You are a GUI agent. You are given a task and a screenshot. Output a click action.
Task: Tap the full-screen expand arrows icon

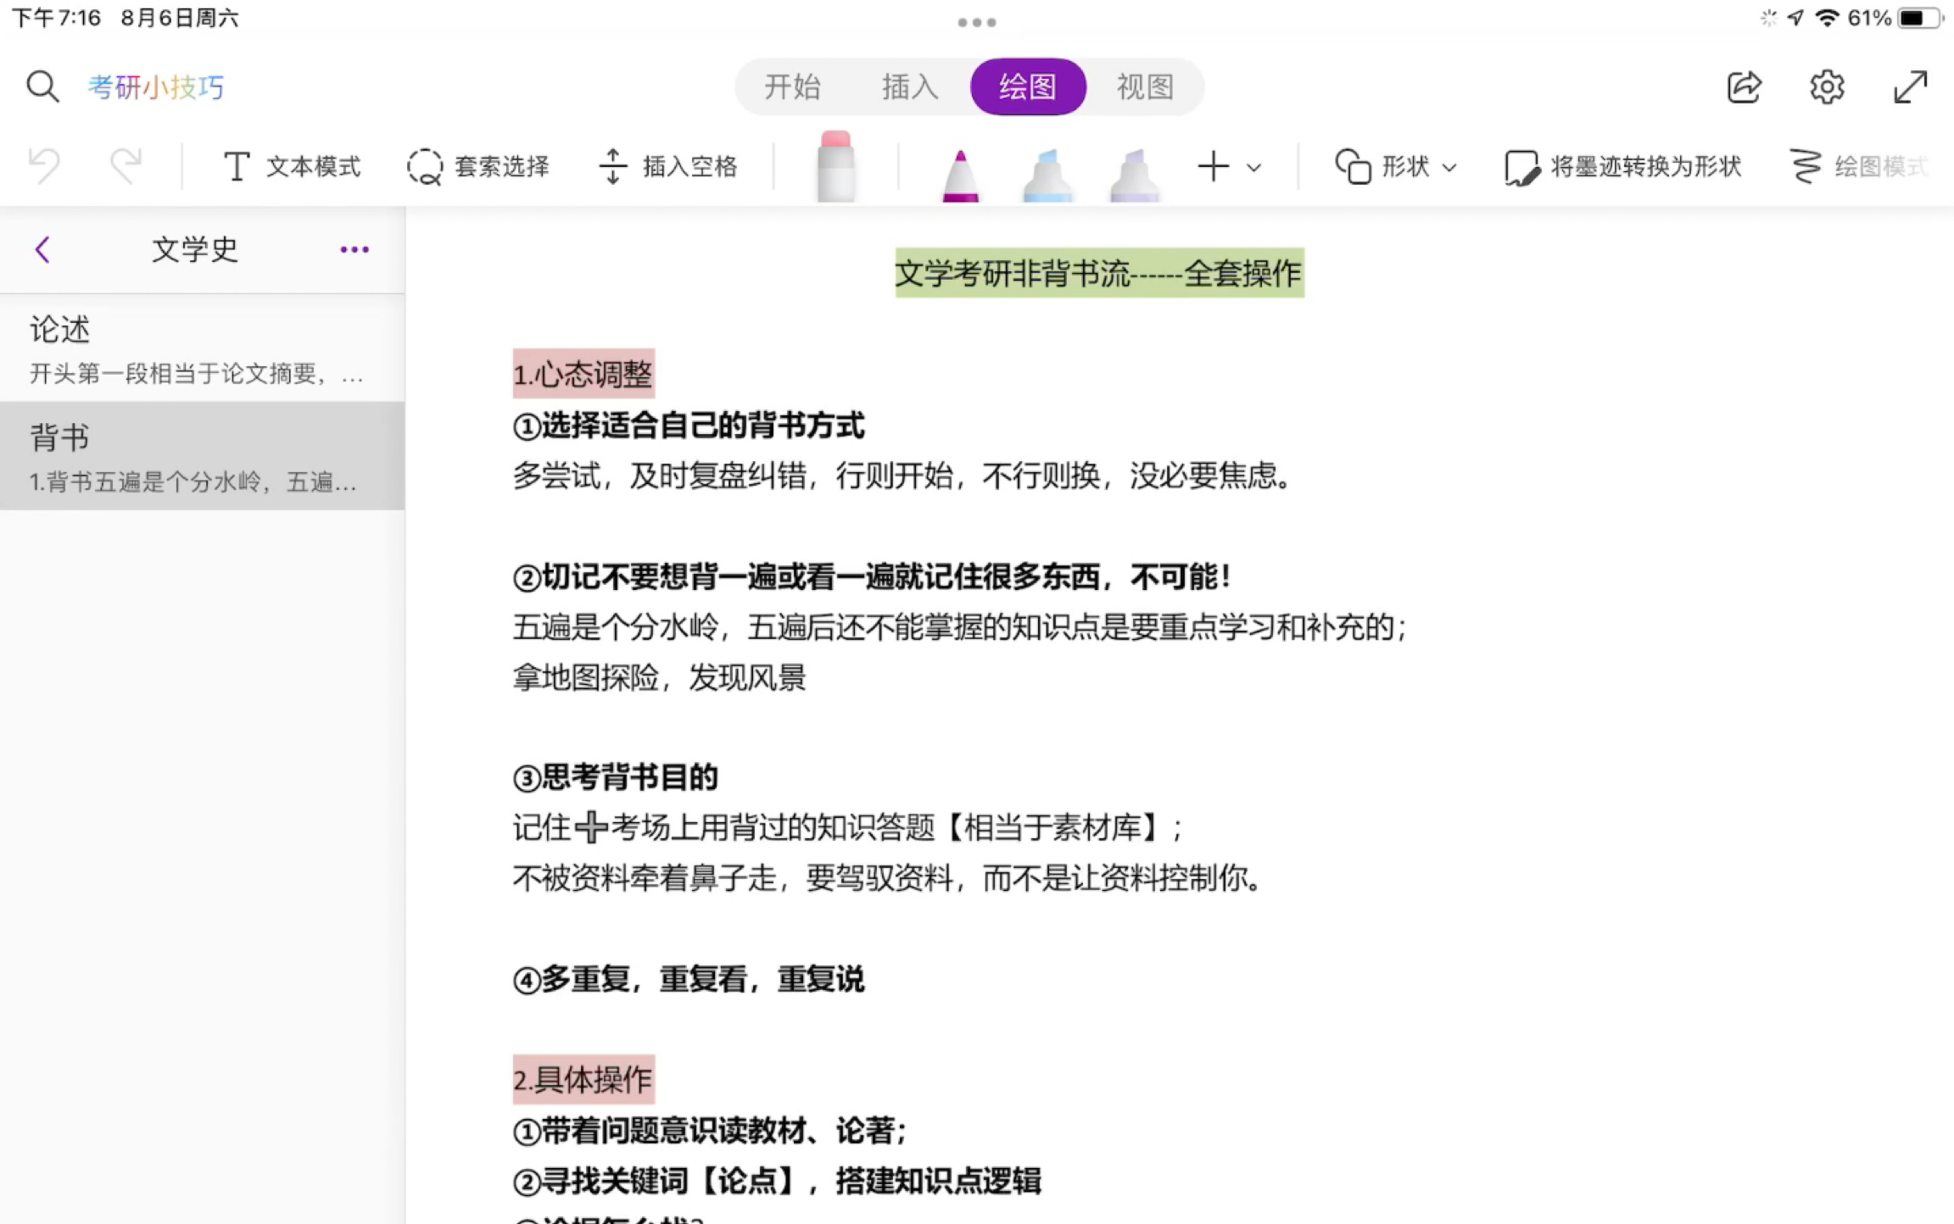[1911, 86]
